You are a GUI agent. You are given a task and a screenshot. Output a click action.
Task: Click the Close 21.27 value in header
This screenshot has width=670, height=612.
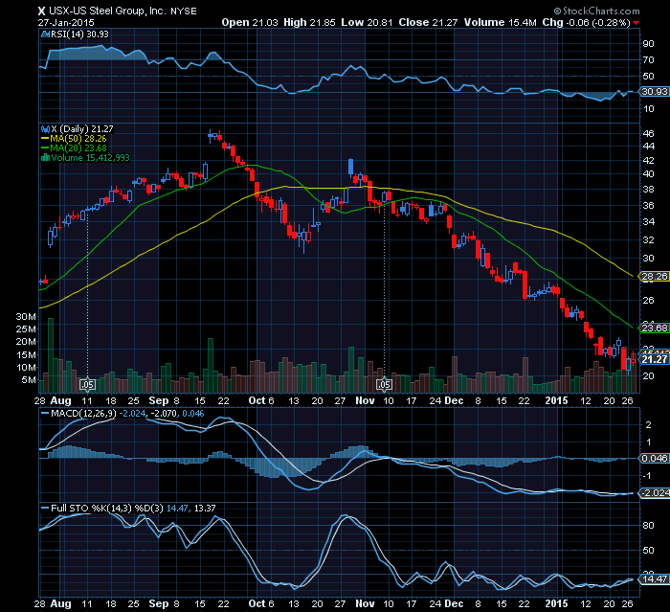coord(428,23)
